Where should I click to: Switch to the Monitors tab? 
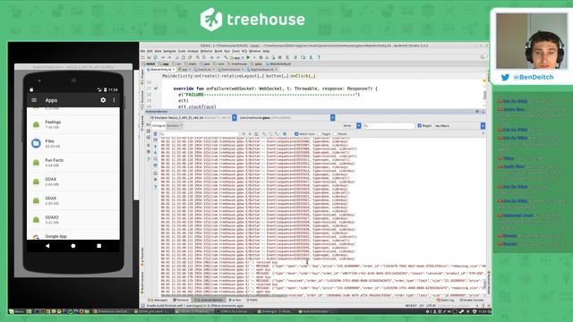point(174,125)
